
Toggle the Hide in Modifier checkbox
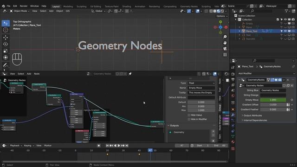click(189, 119)
